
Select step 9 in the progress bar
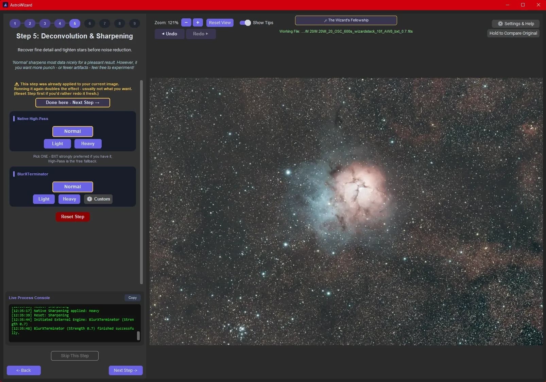click(x=135, y=23)
